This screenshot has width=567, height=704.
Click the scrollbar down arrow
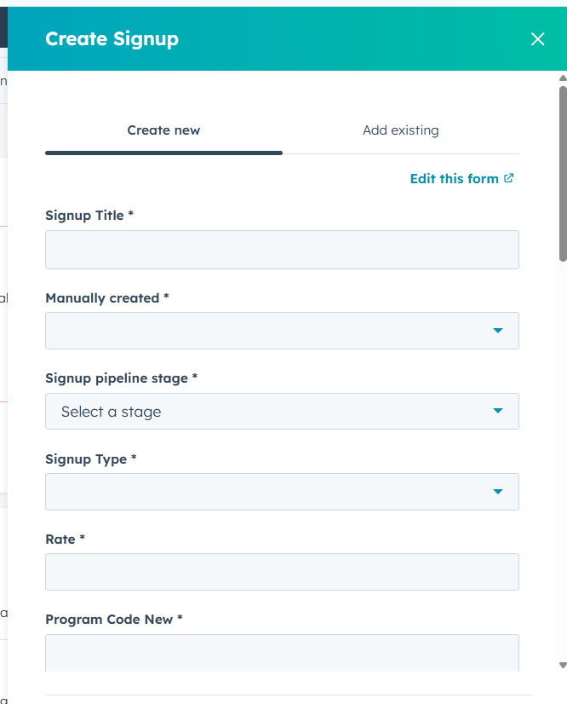point(563,665)
